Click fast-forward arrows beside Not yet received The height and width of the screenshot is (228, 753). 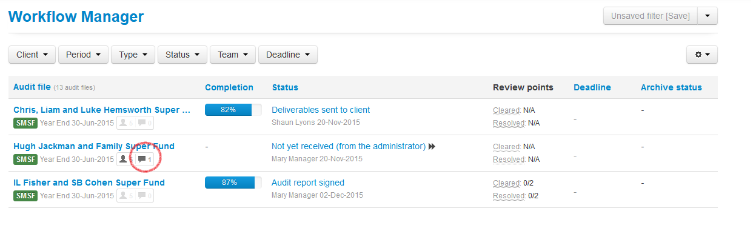[432, 147]
